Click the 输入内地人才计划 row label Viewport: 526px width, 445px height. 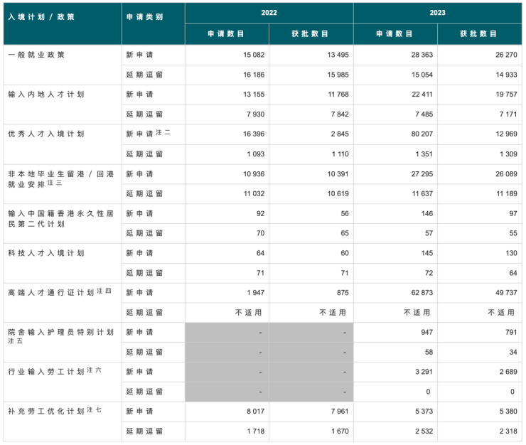pyautogui.click(x=45, y=95)
